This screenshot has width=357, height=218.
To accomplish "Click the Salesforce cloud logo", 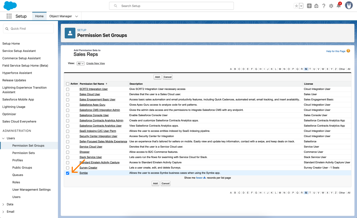I will [x=10, y=6].
